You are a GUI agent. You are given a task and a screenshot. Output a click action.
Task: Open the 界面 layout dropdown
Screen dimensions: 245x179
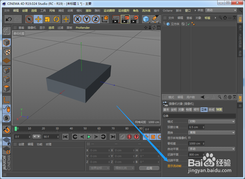tap(221, 10)
